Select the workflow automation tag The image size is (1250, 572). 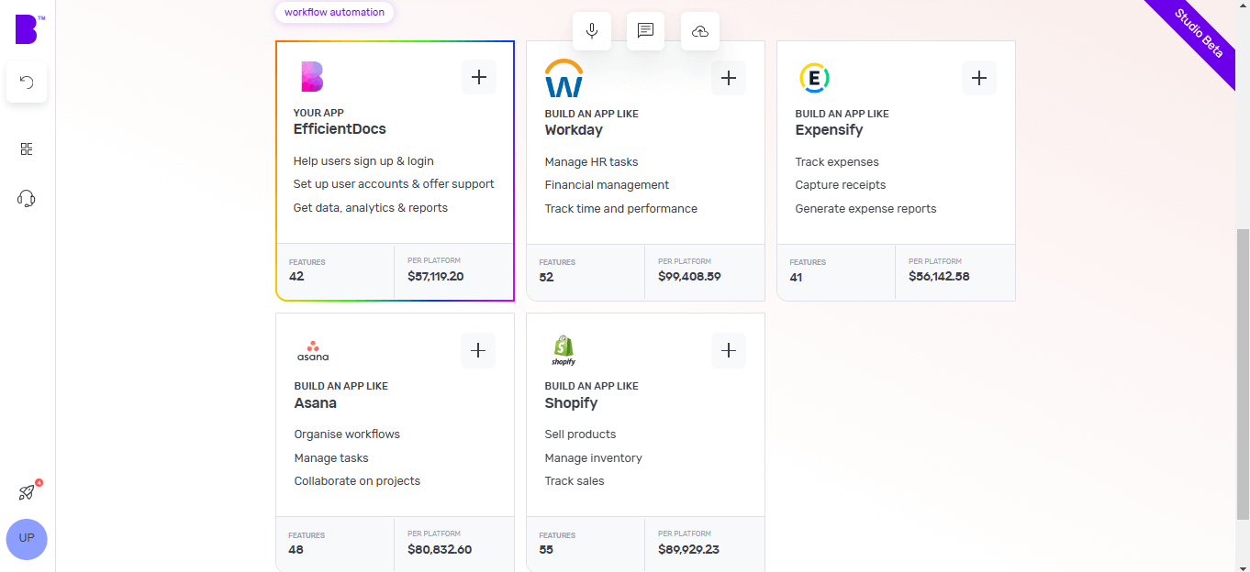tap(334, 12)
